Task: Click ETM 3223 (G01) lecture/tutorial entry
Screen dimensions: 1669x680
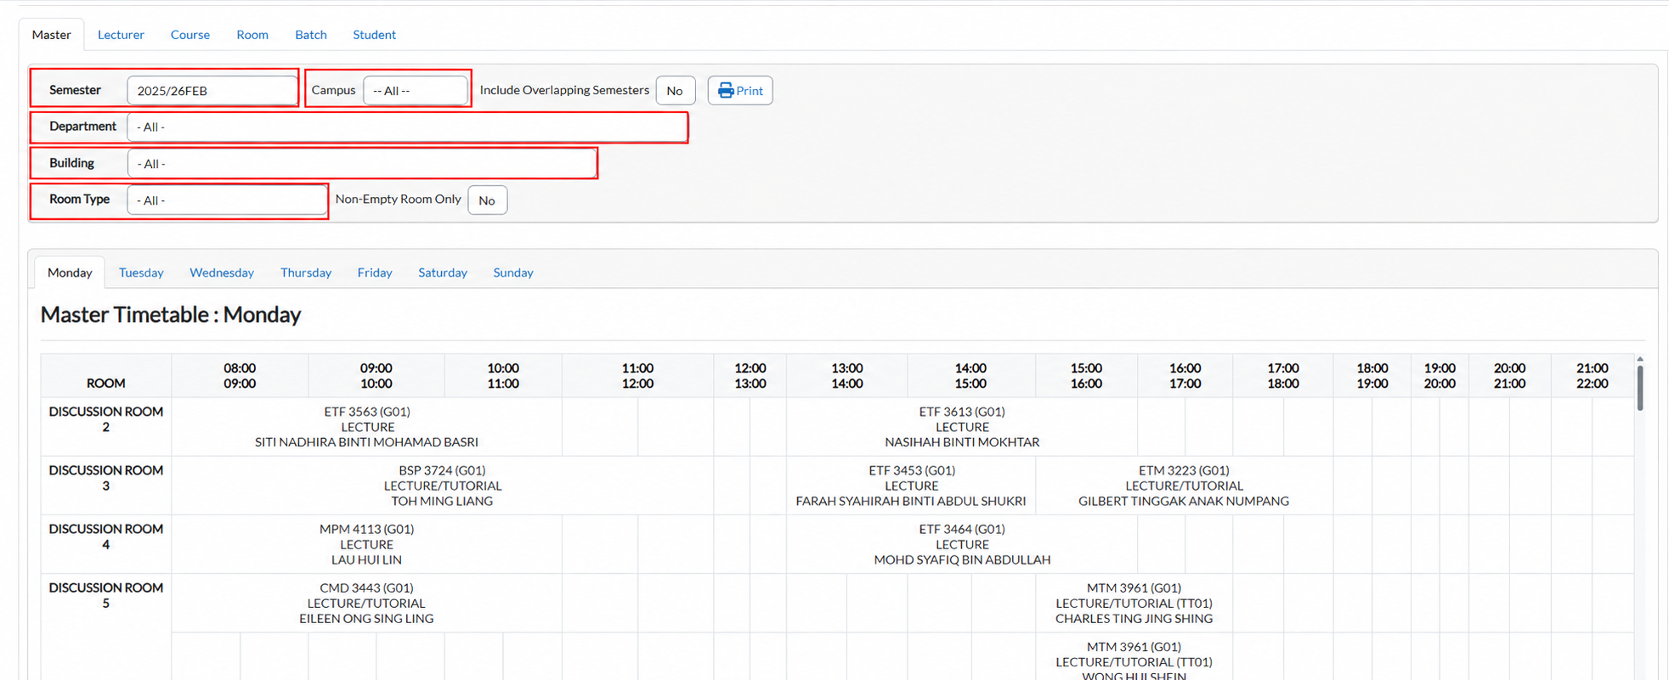Action: point(1184,486)
